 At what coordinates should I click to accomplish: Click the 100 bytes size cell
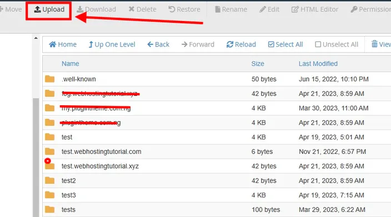tap(265, 210)
